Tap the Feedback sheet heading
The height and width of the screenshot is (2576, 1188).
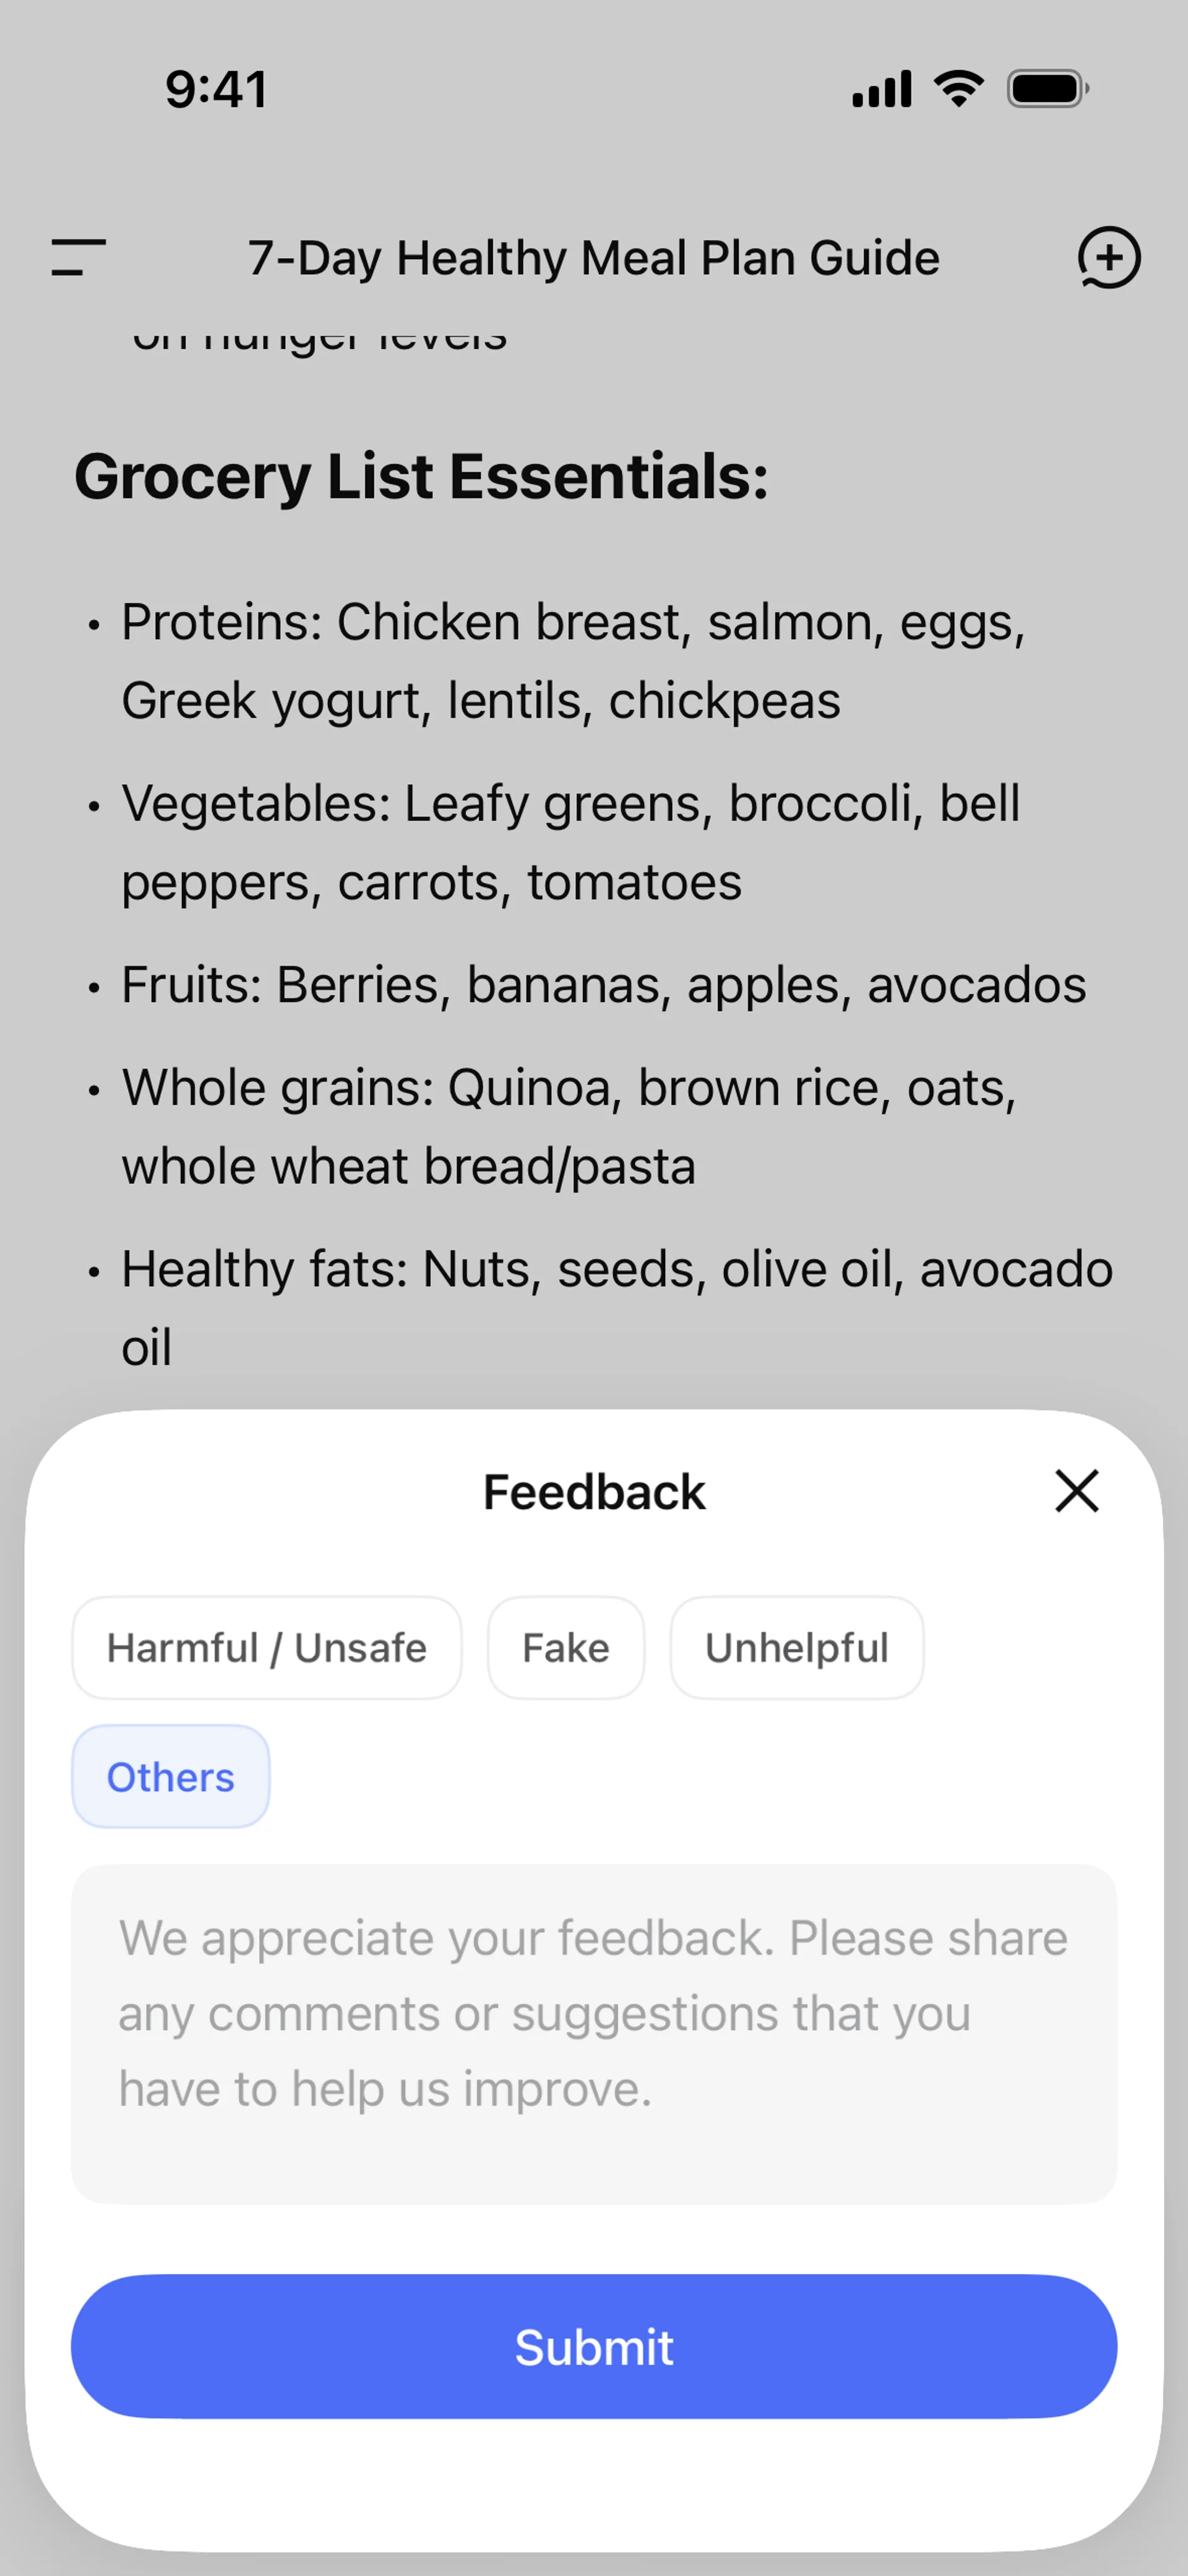tap(594, 1492)
